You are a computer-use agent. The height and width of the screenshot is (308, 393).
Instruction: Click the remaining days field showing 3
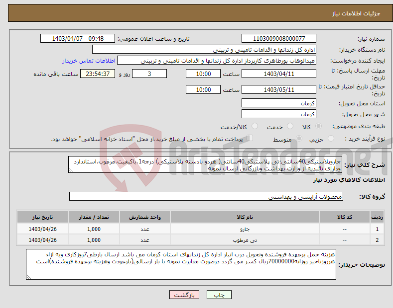[x=149, y=74]
